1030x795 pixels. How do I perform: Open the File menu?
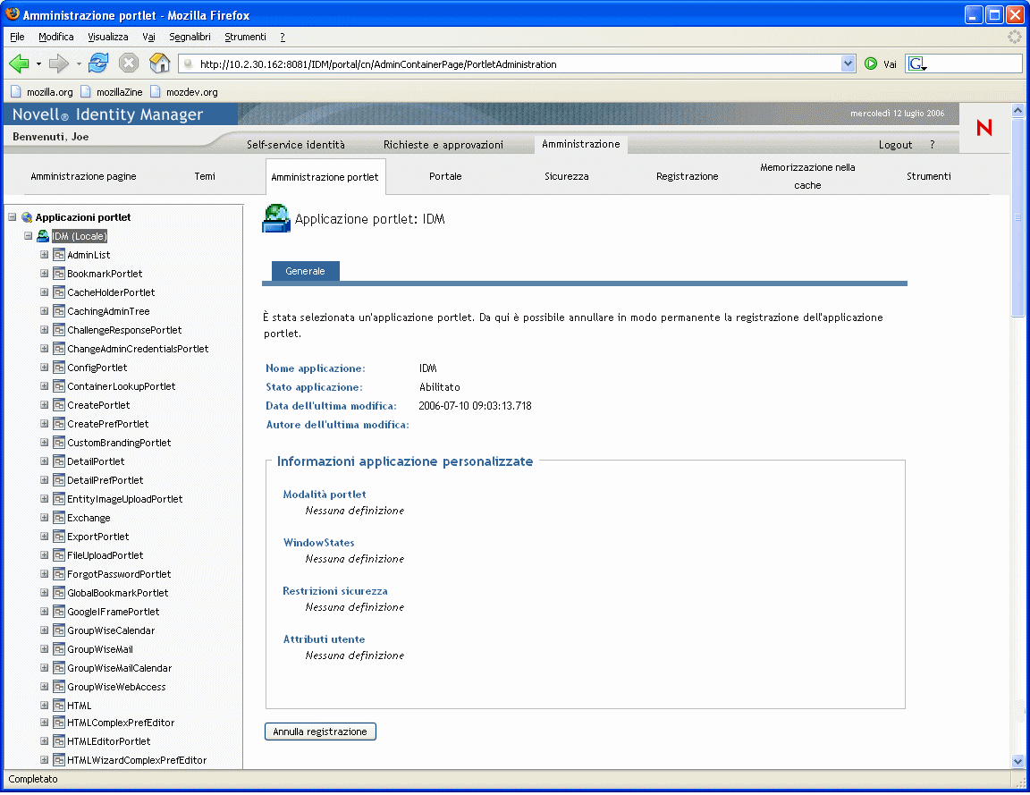click(17, 37)
